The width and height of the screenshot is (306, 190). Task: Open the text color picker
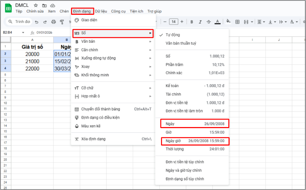[x=217, y=22]
